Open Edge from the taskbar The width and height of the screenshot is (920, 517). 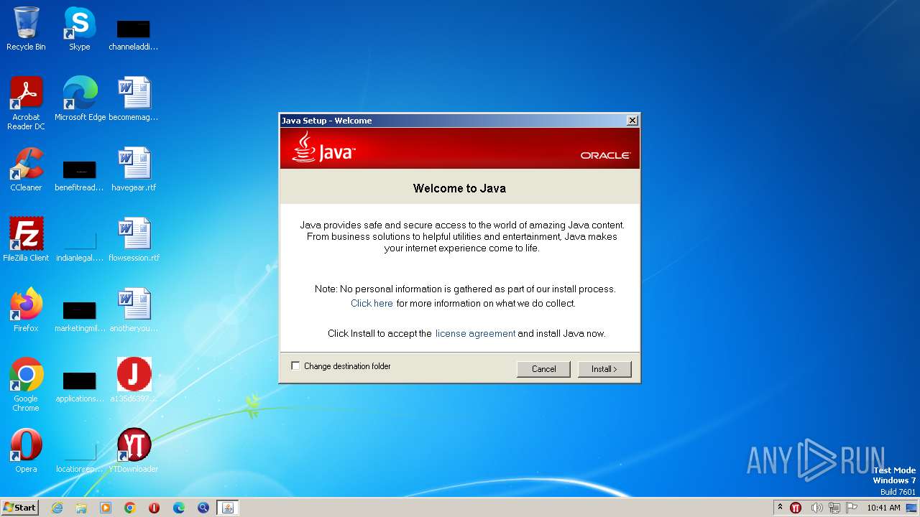pyautogui.click(x=179, y=508)
